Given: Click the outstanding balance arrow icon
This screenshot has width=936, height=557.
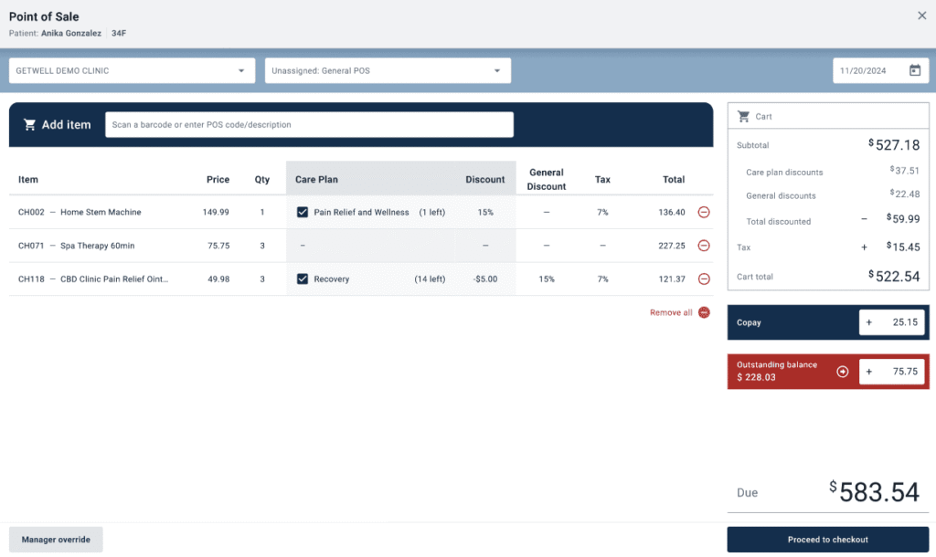Looking at the screenshot, I should (843, 372).
